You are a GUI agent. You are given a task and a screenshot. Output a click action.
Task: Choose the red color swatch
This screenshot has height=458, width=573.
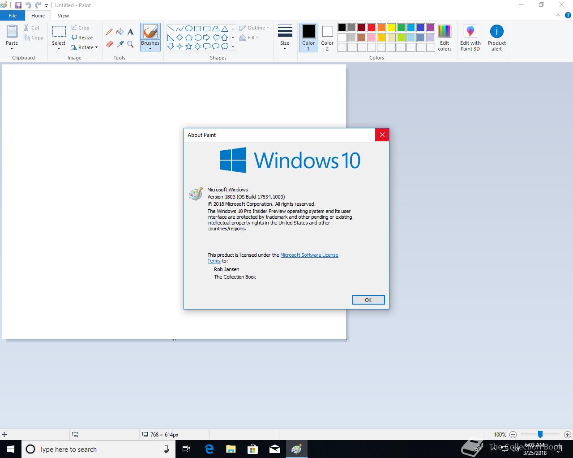point(371,28)
